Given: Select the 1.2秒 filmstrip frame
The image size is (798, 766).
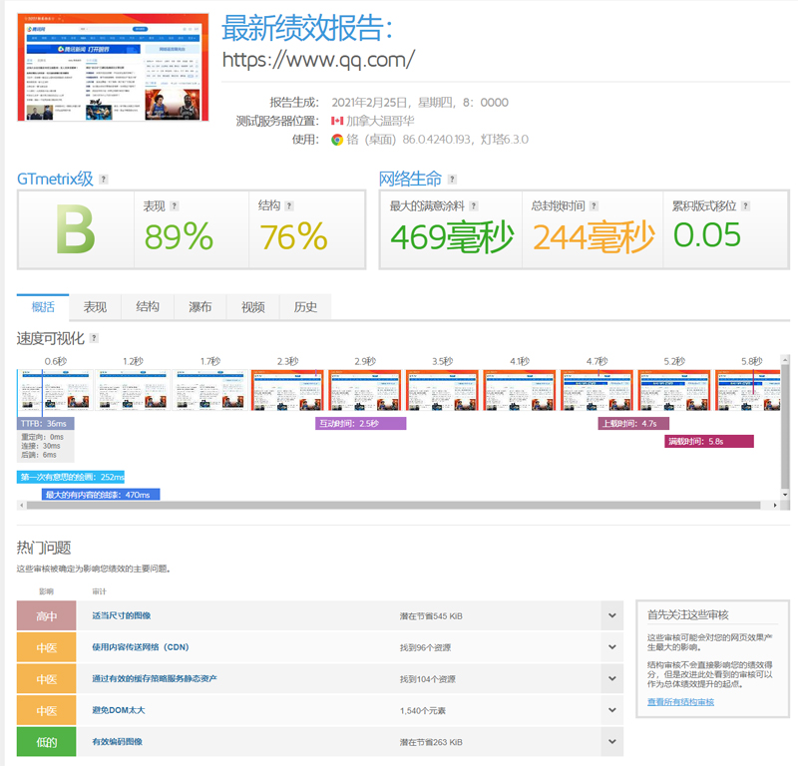Looking at the screenshot, I should [x=133, y=390].
